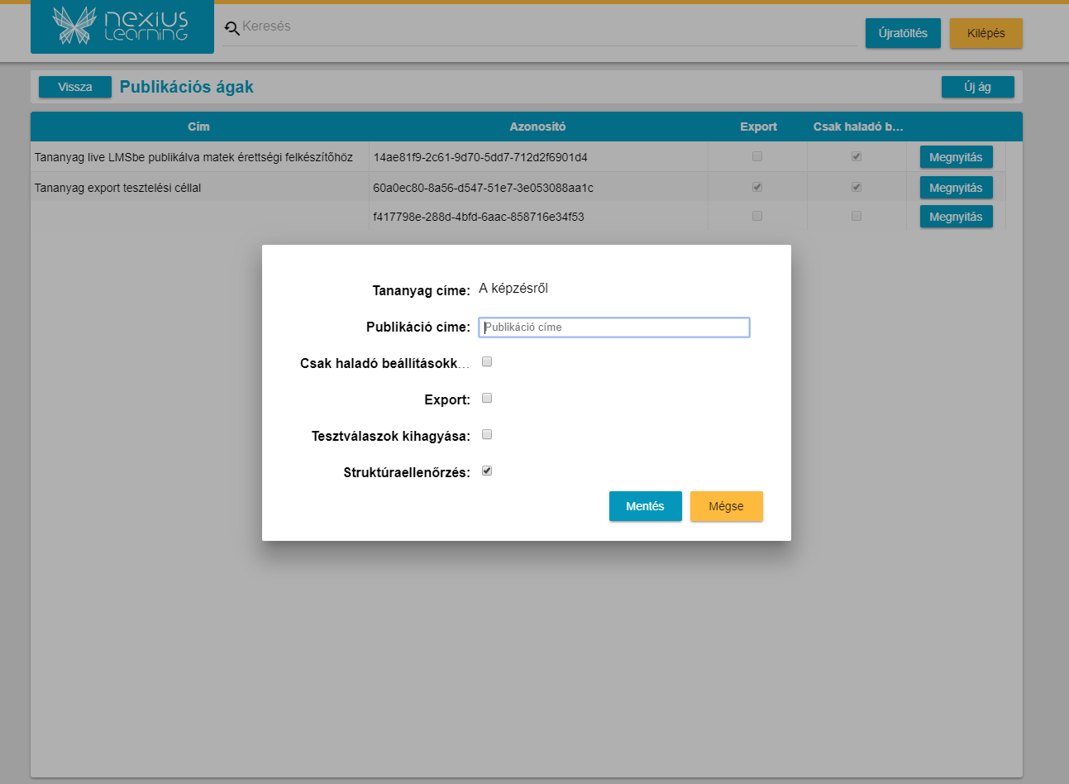
Task: Tick the Export checkbox in dialog
Action: click(x=487, y=398)
